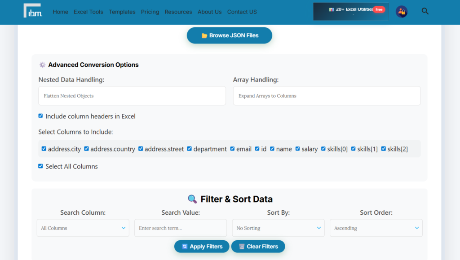Open the Sort By dropdown
The height and width of the screenshot is (260, 460).
click(x=278, y=228)
